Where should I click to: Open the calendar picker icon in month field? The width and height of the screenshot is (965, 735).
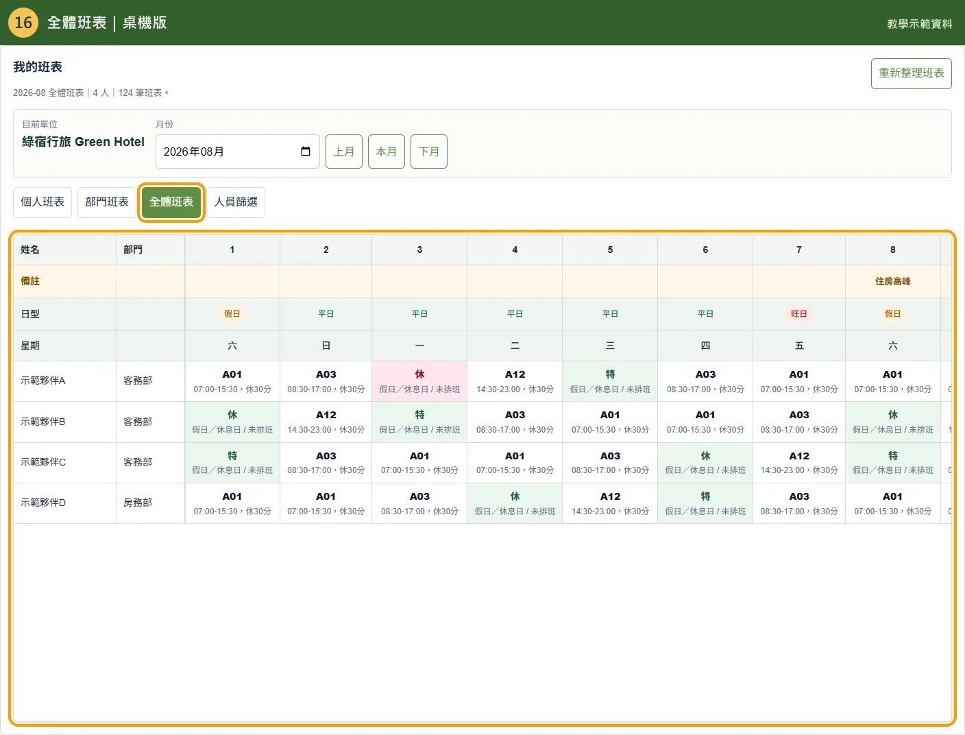point(306,152)
